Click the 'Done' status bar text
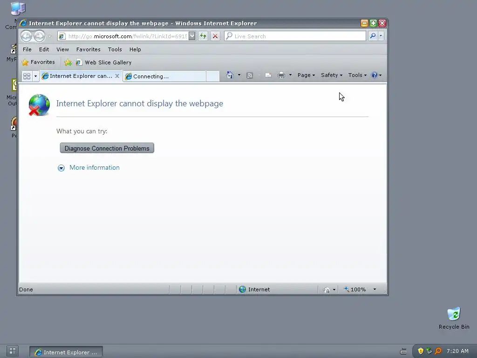 (x=26, y=289)
